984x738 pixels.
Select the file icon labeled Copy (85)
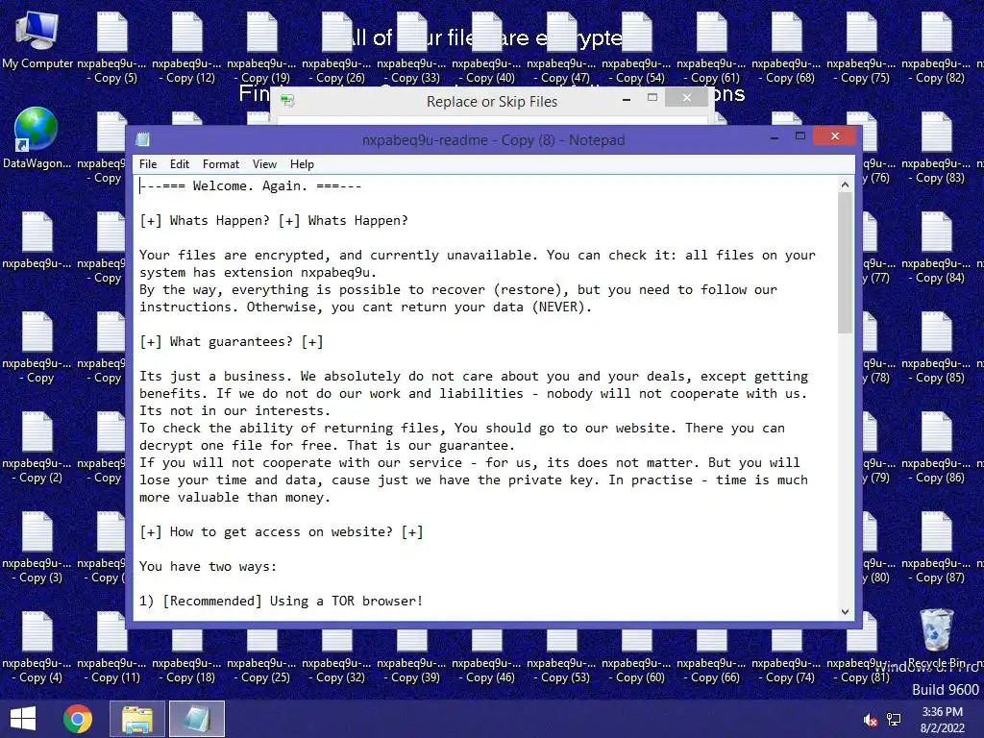[x=936, y=347]
